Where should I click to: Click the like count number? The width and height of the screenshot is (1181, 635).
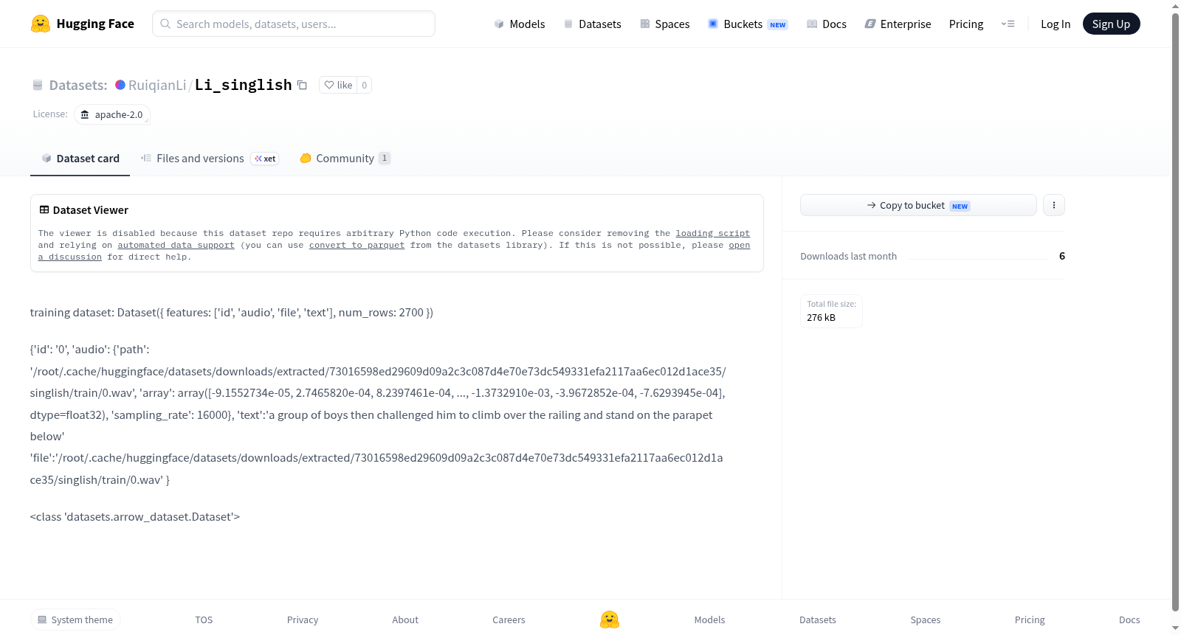click(x=364, y=85)
